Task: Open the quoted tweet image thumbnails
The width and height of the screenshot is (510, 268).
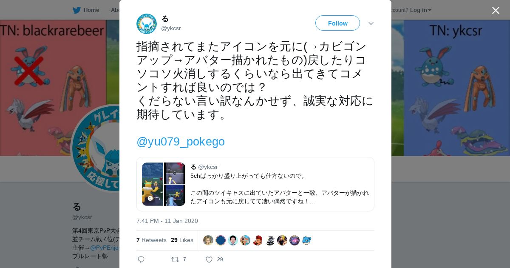Action: click(164, 184)
